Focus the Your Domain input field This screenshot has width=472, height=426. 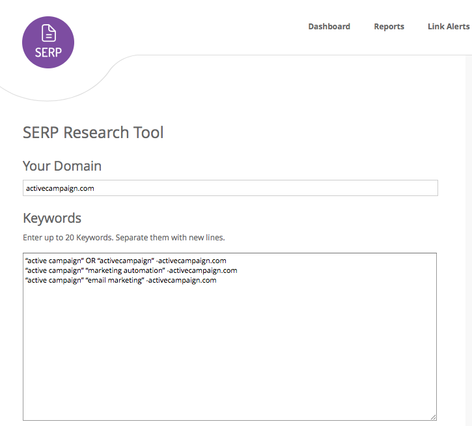pos(230,188)
